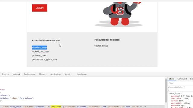Viewport: 193px width, 108px height.
Task: Click the .form_input selector in Styles
Action: click(x=174, y=93)
